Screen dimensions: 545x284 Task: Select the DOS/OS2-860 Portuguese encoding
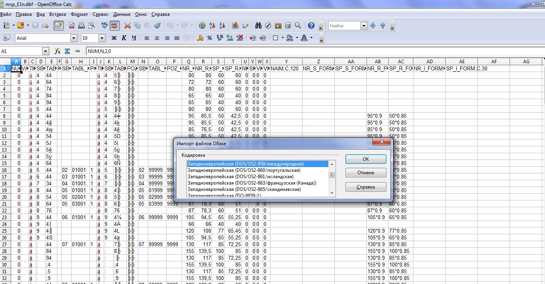(244, 170)
